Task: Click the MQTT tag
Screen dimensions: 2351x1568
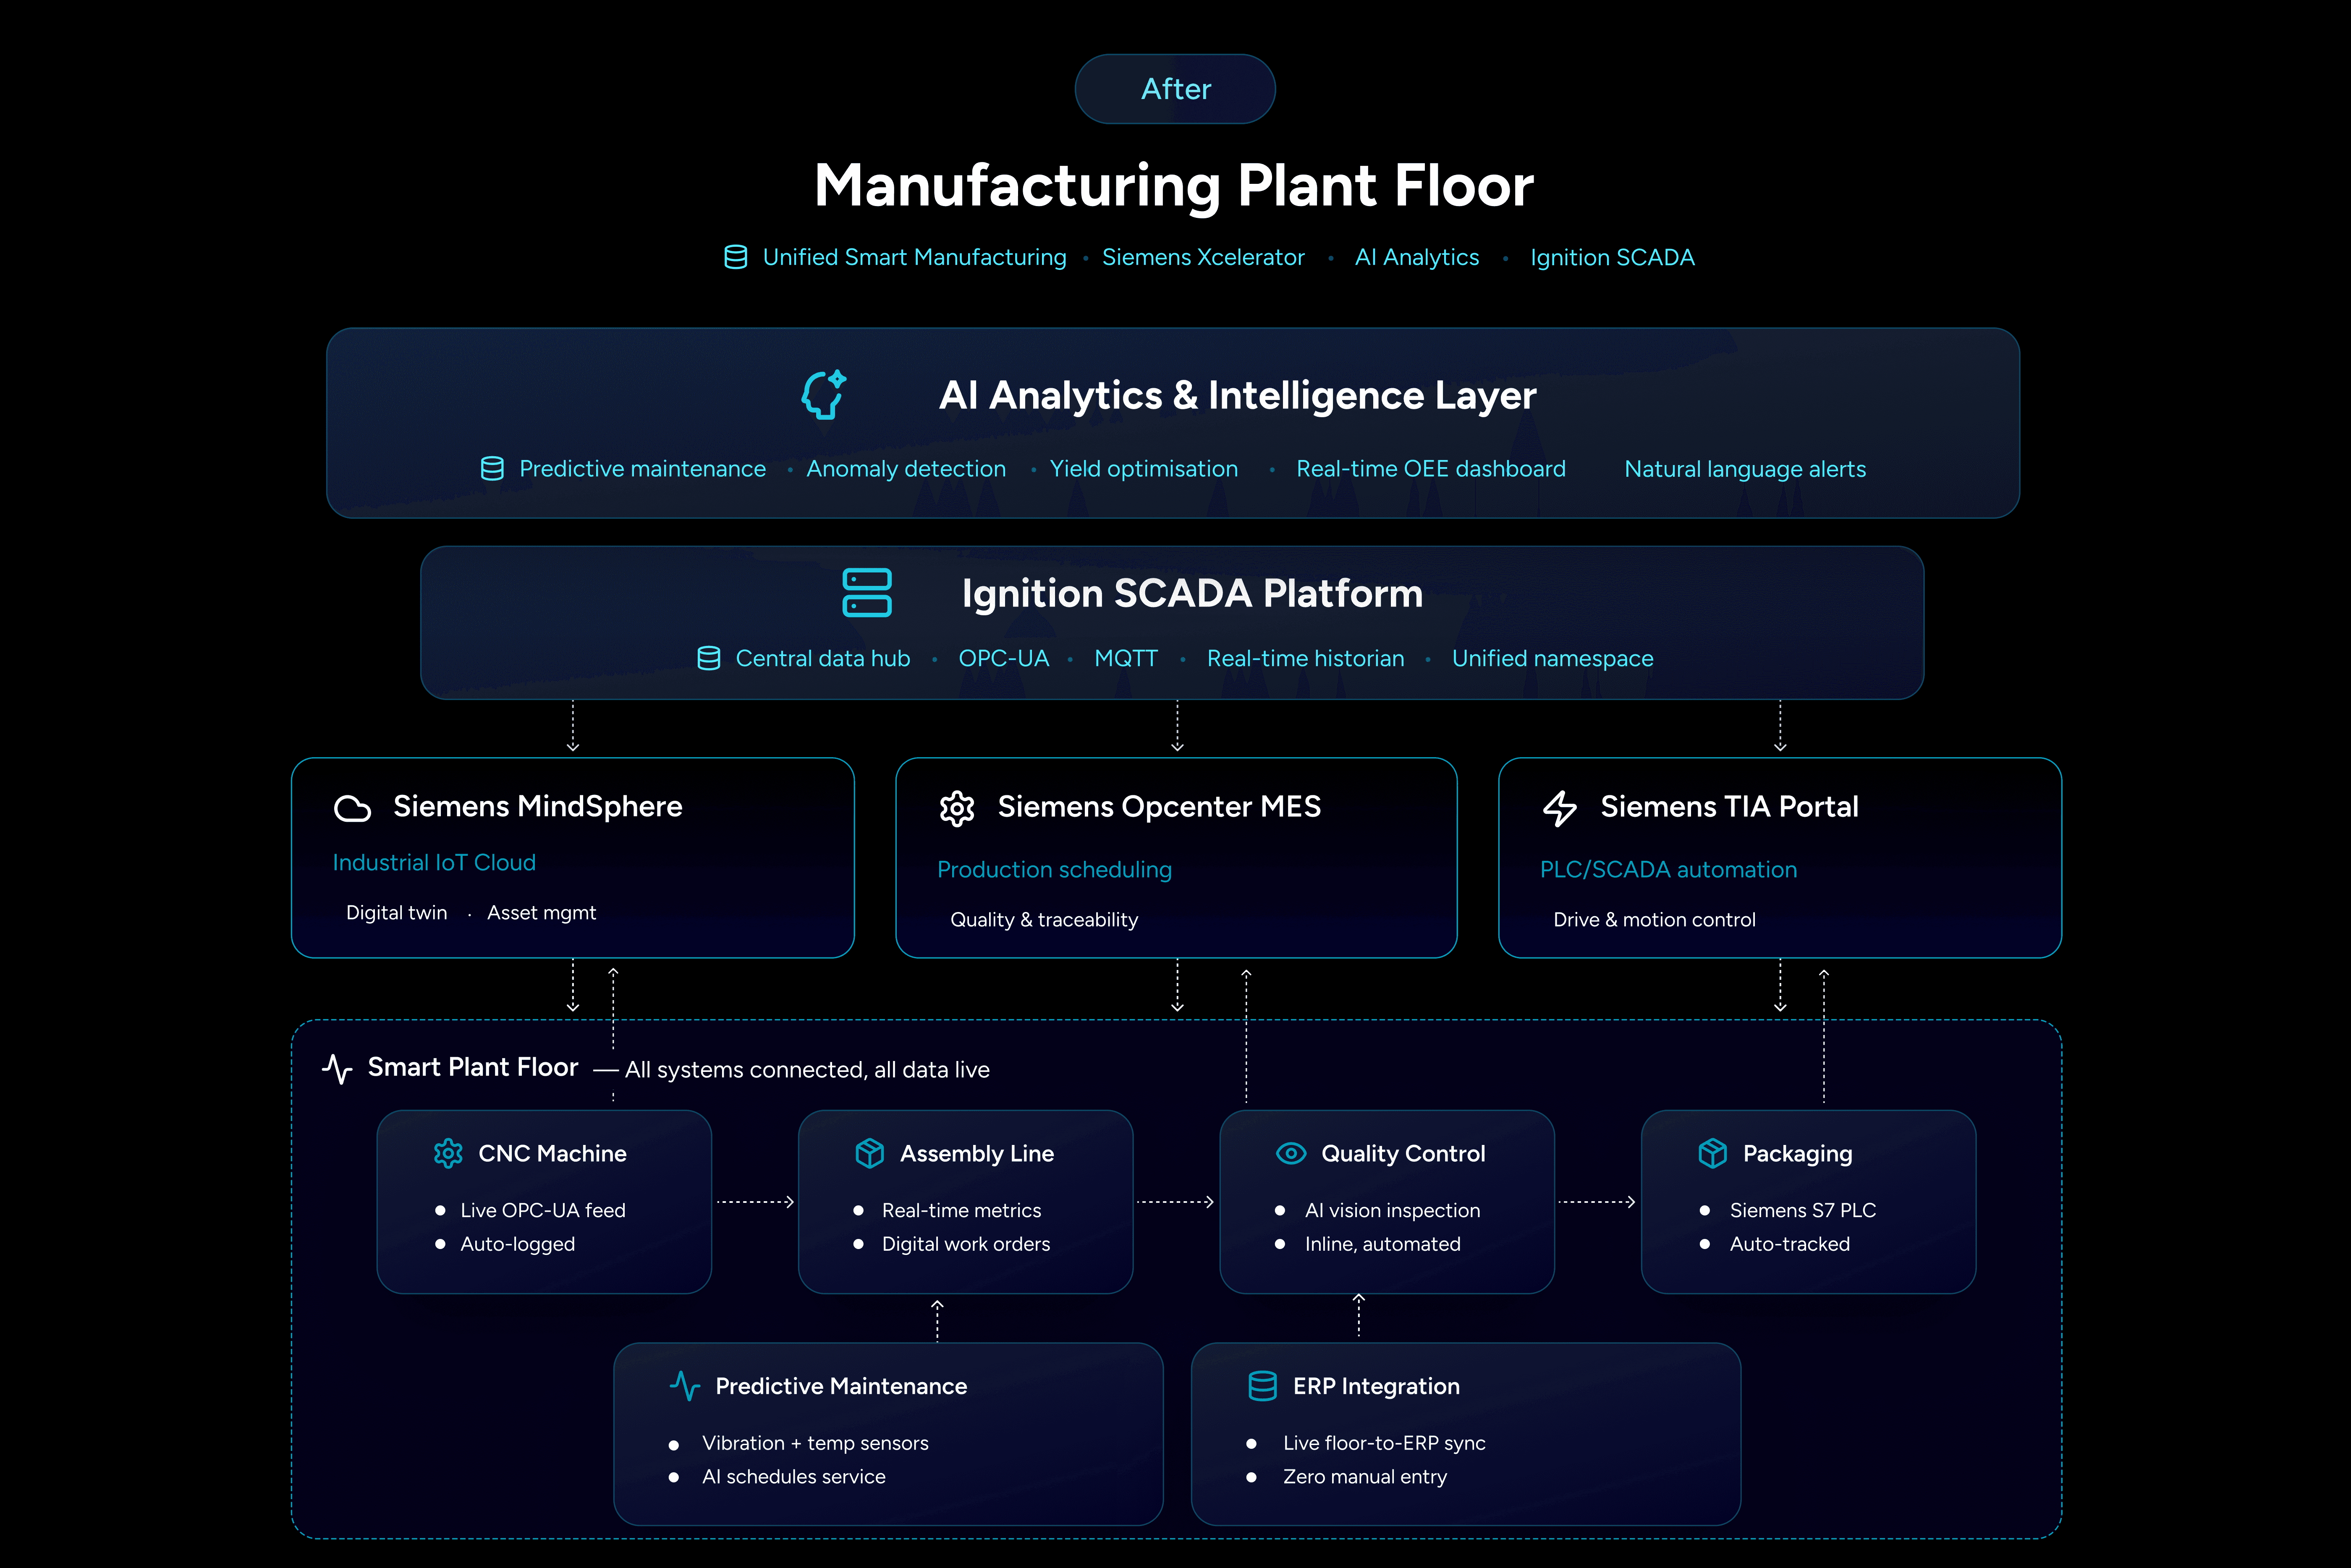Action: coord(1125,658)
